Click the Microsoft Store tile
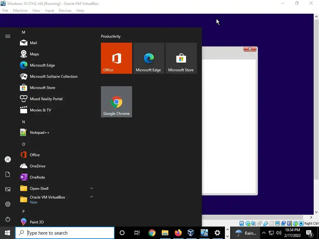Viewport: 319px width, 239px height. coord(181,58)
